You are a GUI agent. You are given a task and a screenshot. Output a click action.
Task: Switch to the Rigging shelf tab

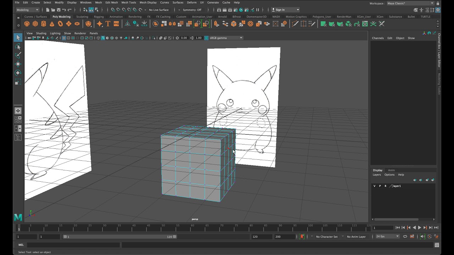click(x=99, y=17)
